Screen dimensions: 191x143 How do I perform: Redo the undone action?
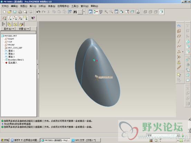click(x=44, y=12)
